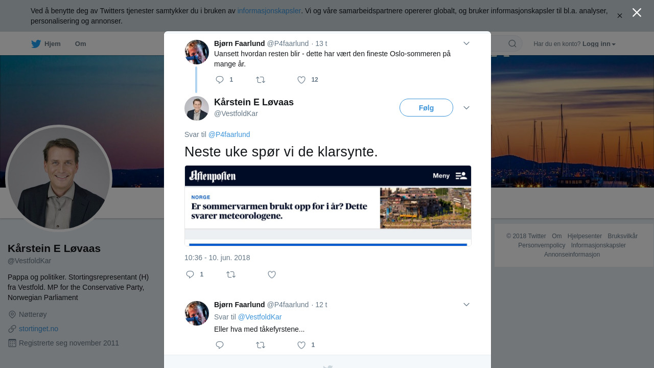This screenshot has height=368, width=654.
Task: Click 'Registrerte seg november 2011' text
Action: point(69,343)
